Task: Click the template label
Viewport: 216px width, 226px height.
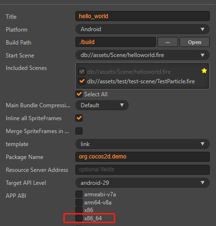Action: (x=17, y=144)
